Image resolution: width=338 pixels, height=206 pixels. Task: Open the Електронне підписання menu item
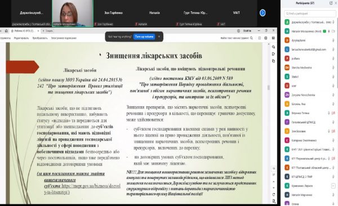click(64, 38)
